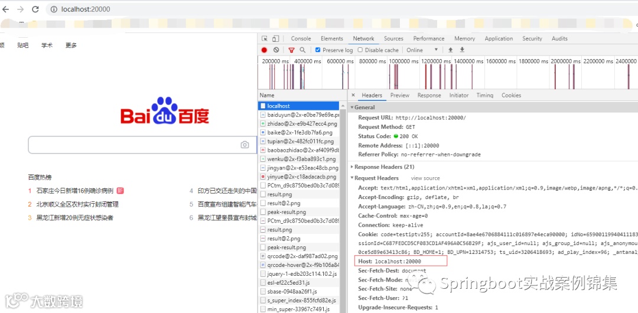Open the Online throttling dropdown

[x=422, y=50]
